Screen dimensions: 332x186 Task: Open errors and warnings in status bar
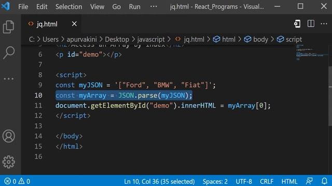click(17, 181)
